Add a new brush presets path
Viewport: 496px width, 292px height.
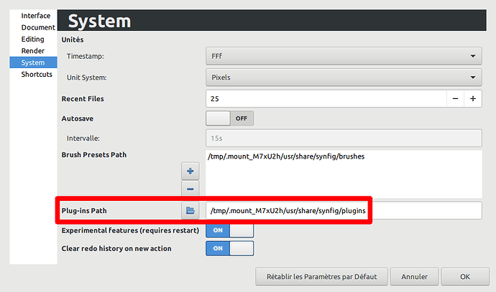tap(190, 172)
